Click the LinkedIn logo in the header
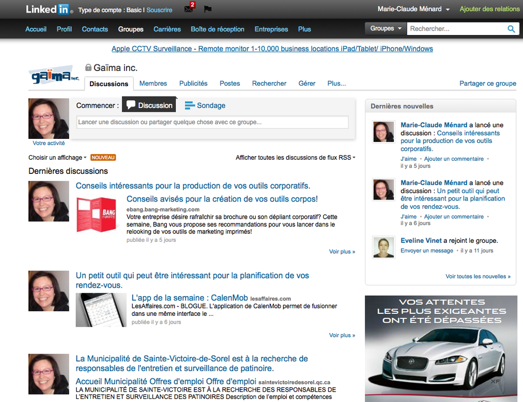523x402 pixels. point(48,9)
